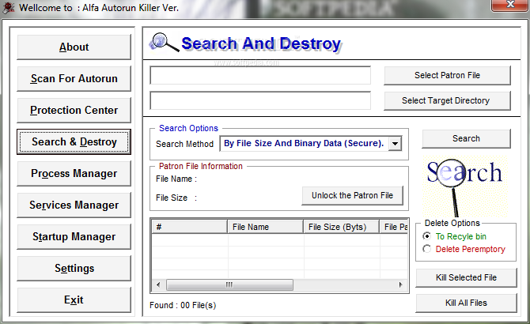The image size is (530, 324).
Task: Open Services Manager
Action: click(74, 205)
